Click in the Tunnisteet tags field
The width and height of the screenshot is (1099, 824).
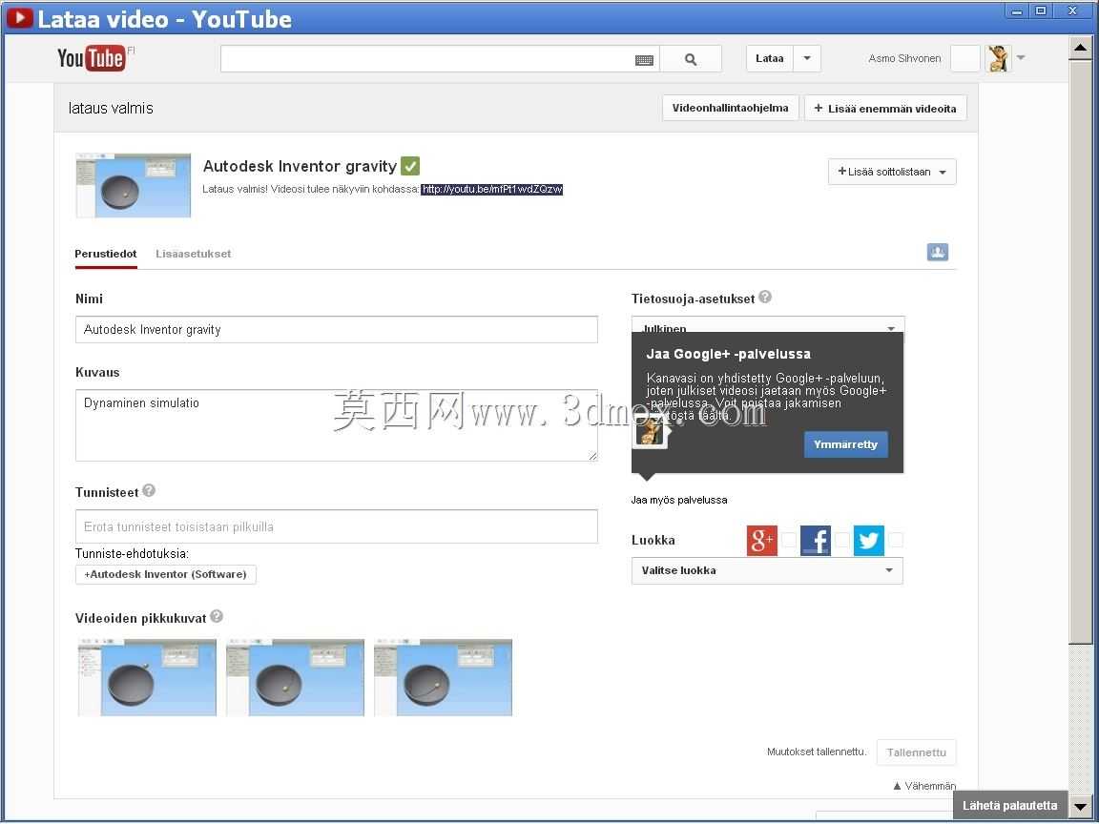click(x=337, y=526)
